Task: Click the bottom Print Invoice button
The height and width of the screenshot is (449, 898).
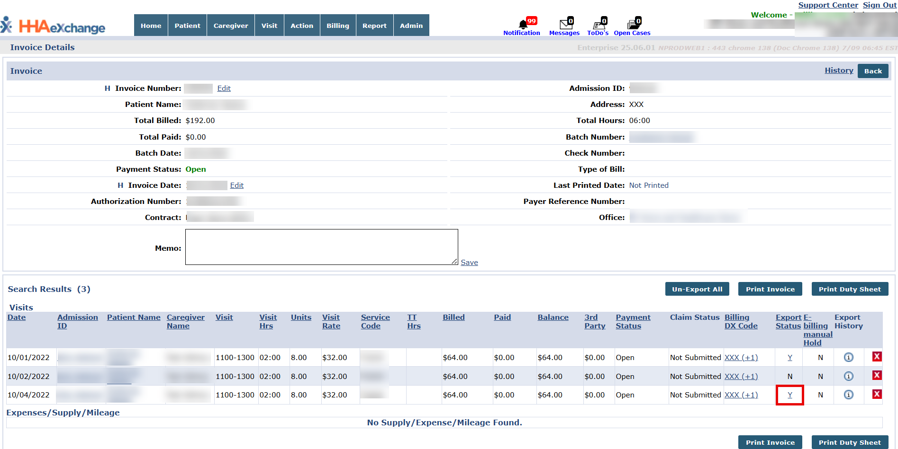Action: [770, 442]
